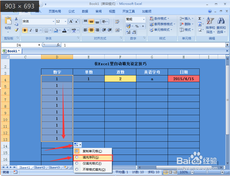Click the zoom slider handle
230x176 pixels.
pos(207,172)
